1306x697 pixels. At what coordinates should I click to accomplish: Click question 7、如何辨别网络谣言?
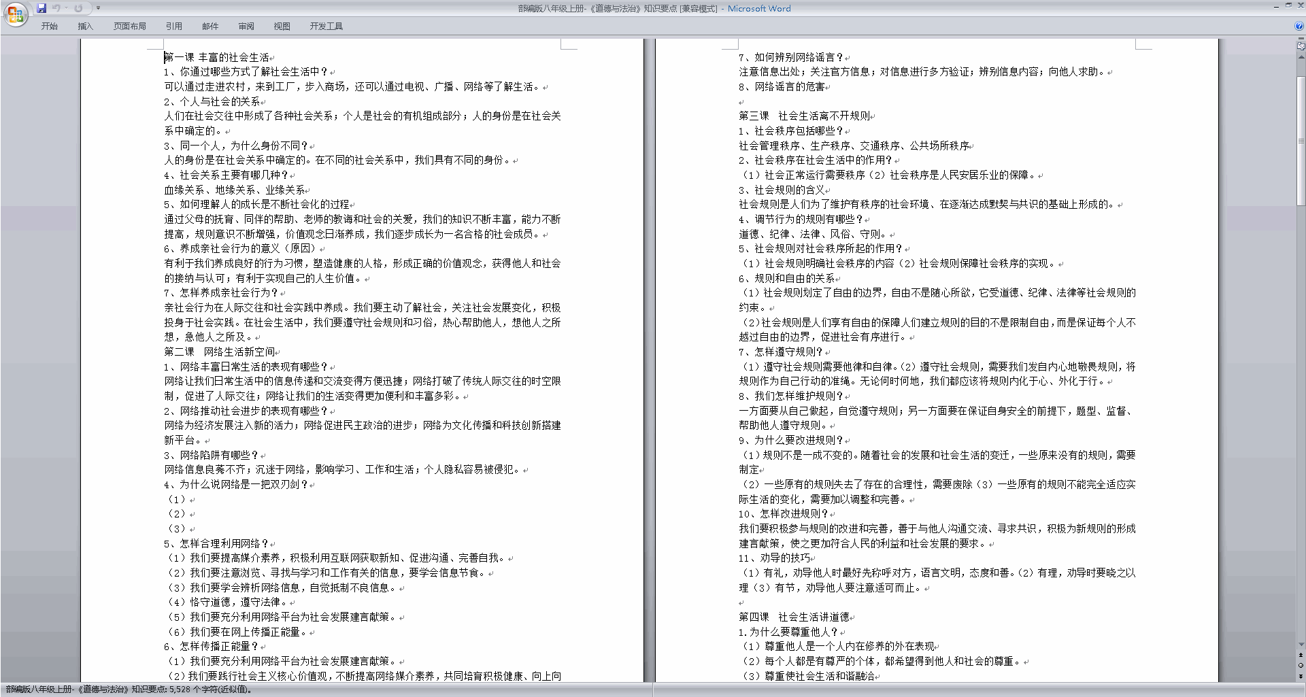coord(791,57)
